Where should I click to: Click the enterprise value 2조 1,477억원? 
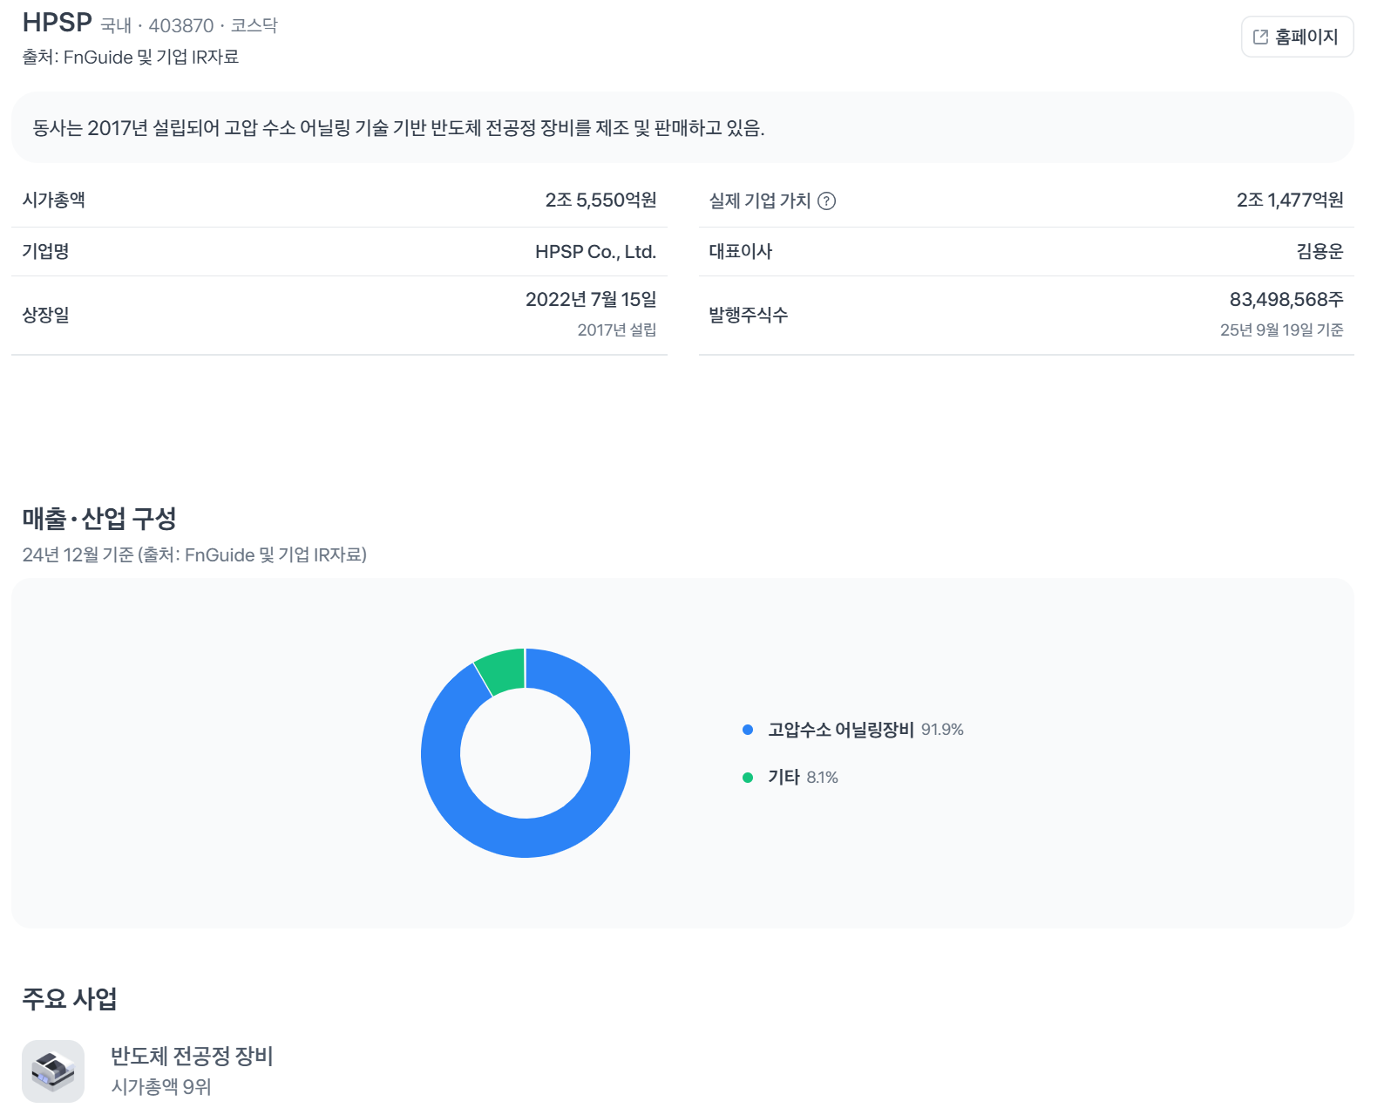coord(1290,201)
